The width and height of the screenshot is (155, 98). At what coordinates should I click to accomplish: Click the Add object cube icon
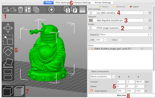coord(6,10)
